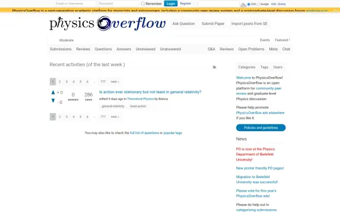Open the Tags tab in sidebar
The width and height of the screenshot is (340, 212).
tap(264, 67)
